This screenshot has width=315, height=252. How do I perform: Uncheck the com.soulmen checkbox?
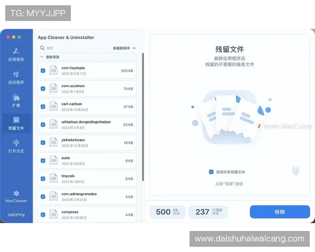pos(43,89)
